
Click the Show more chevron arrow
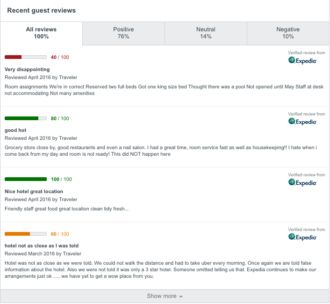click(x=181, y=297)
